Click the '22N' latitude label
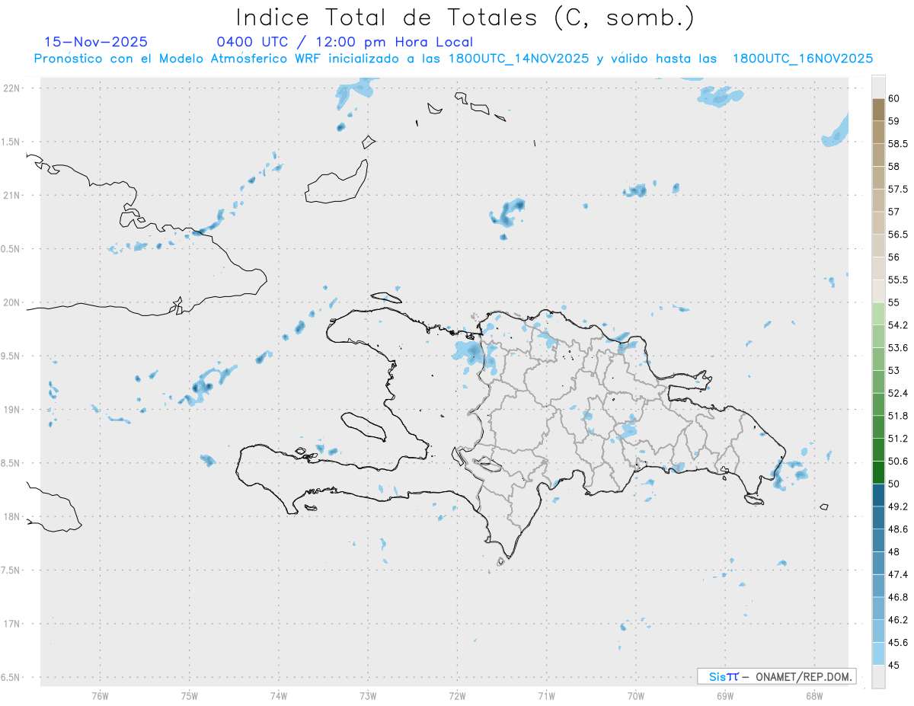Viewport: 914px width, 706px height. (11, 88)
